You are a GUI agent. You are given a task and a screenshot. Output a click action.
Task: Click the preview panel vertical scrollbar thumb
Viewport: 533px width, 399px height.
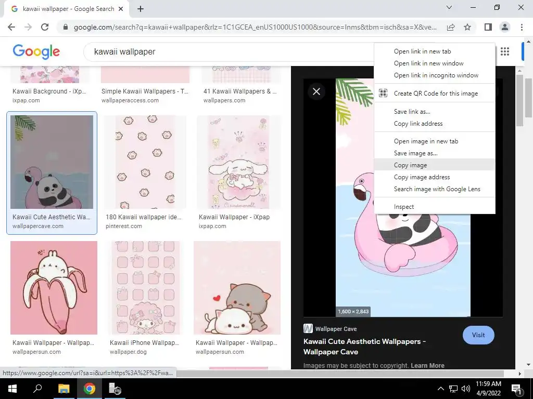(x=519, y=100)
